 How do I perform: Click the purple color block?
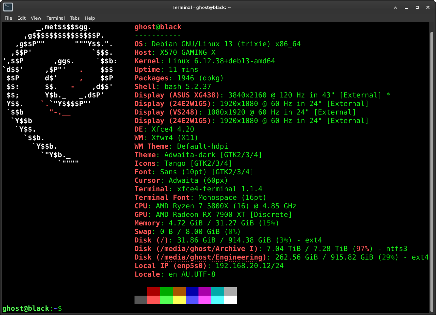pos(205,291)
